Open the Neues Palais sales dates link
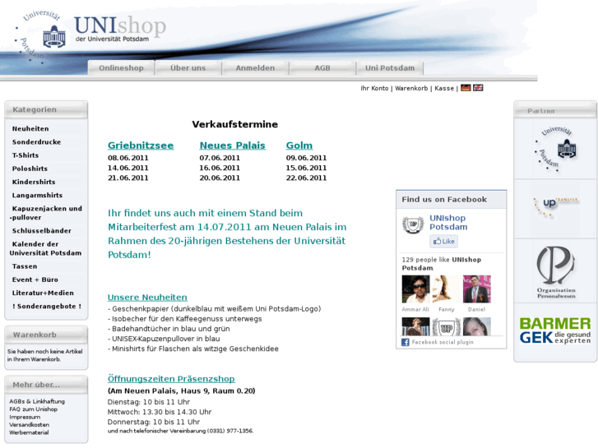The width and height of the screenshot is (598, 448). point(232,145)
